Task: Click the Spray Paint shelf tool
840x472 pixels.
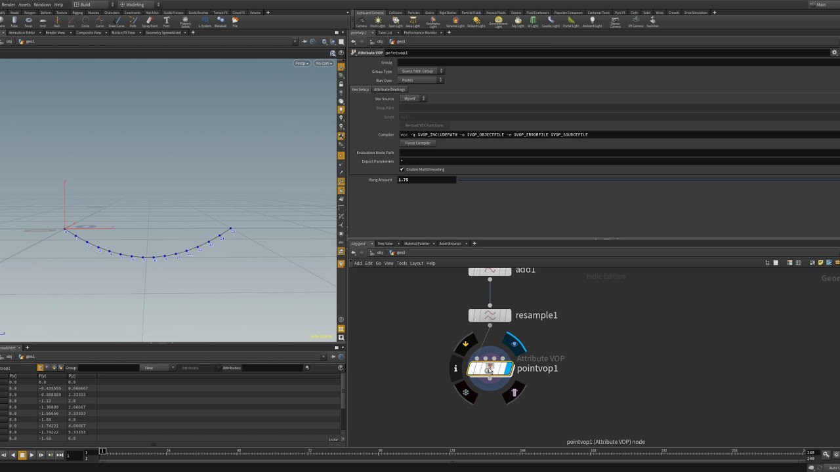Action: tap(150, 22)
